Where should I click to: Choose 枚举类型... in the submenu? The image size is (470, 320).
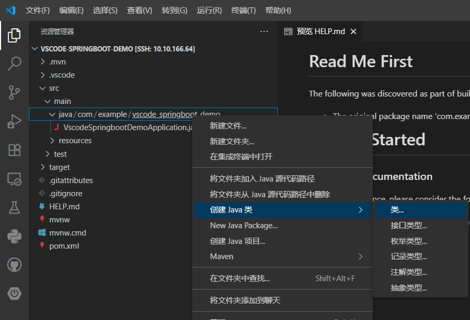click(421, 241)
